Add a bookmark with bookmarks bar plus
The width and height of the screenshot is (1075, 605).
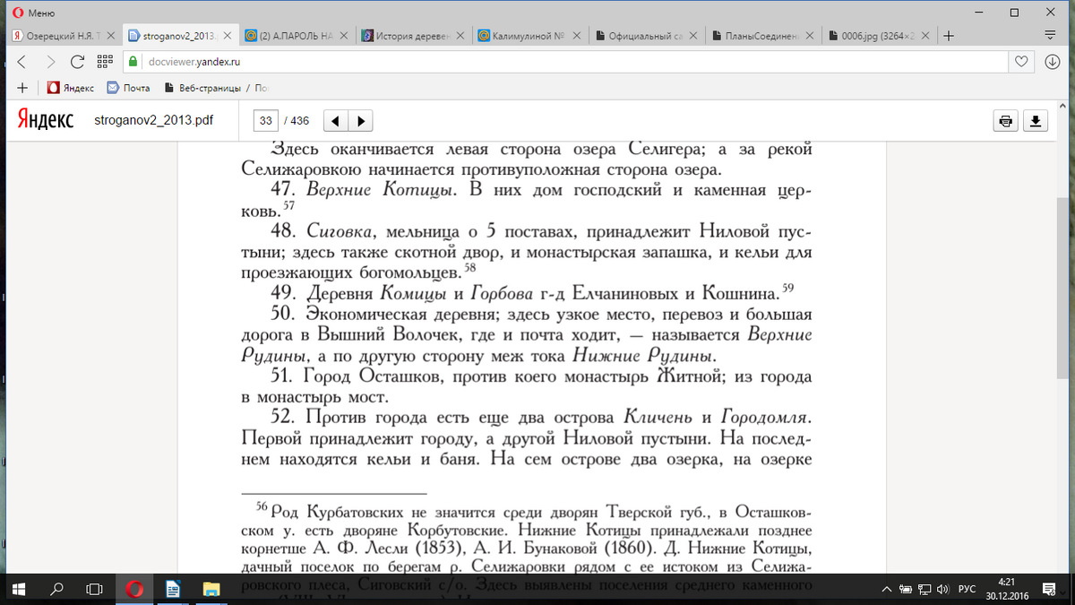tap(22, 88)
